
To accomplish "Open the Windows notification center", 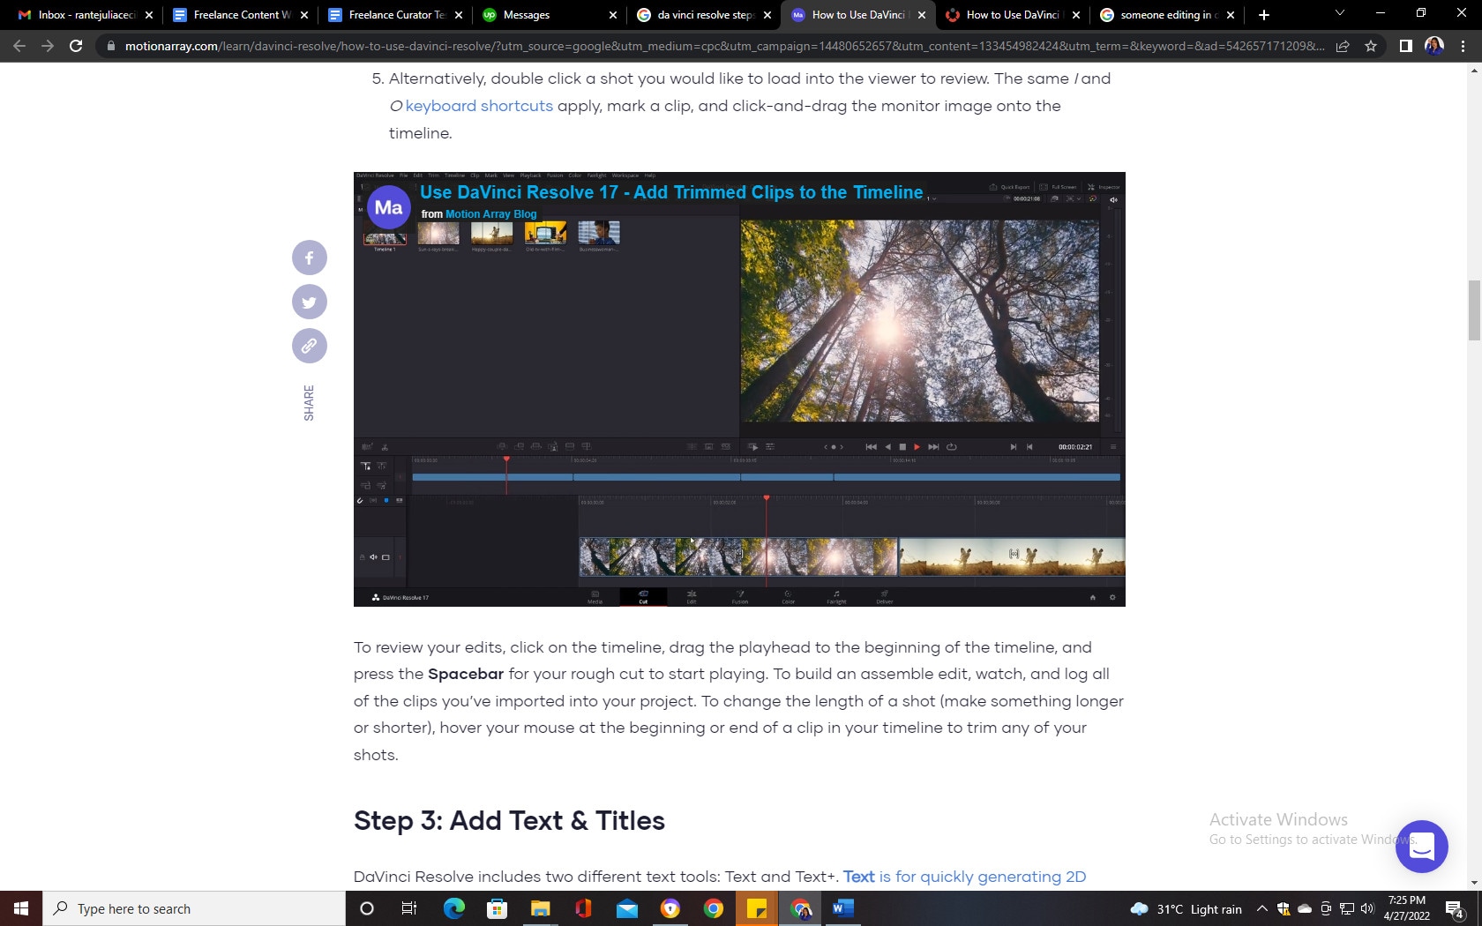I will [1456, 908].
